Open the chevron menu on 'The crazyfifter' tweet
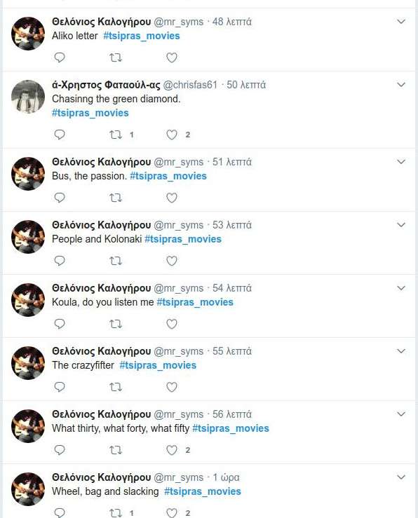418x518 pixels. (401, 351)
